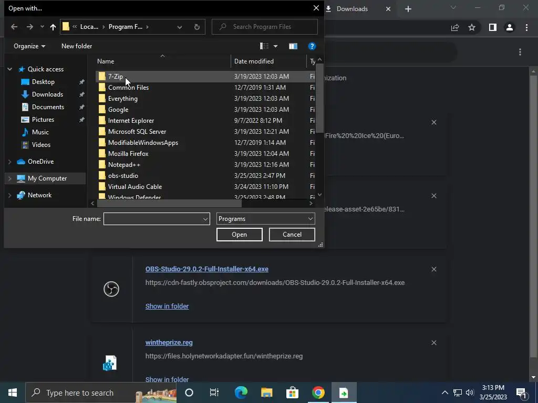Click the vertical scrollbar in file list
Viewport: 538px width, 403px height.
[x=319, y=98]
